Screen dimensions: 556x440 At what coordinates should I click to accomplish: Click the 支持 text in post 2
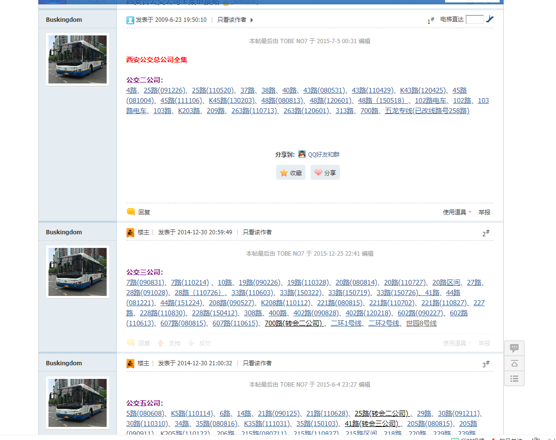(174, 343)
